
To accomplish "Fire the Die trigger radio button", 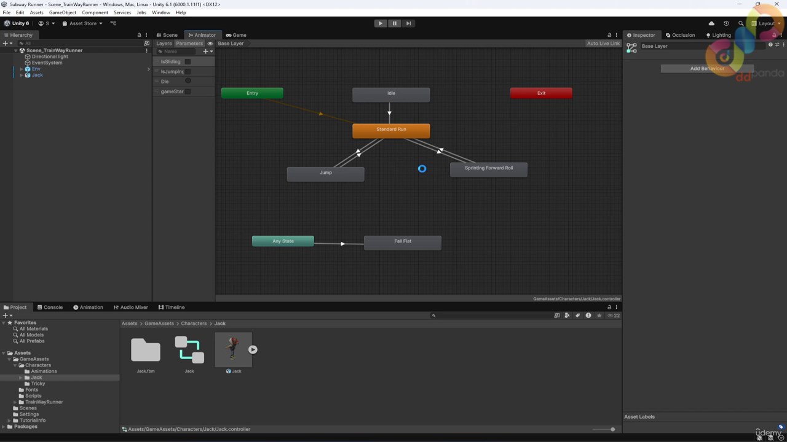I will tap(188, 81).
